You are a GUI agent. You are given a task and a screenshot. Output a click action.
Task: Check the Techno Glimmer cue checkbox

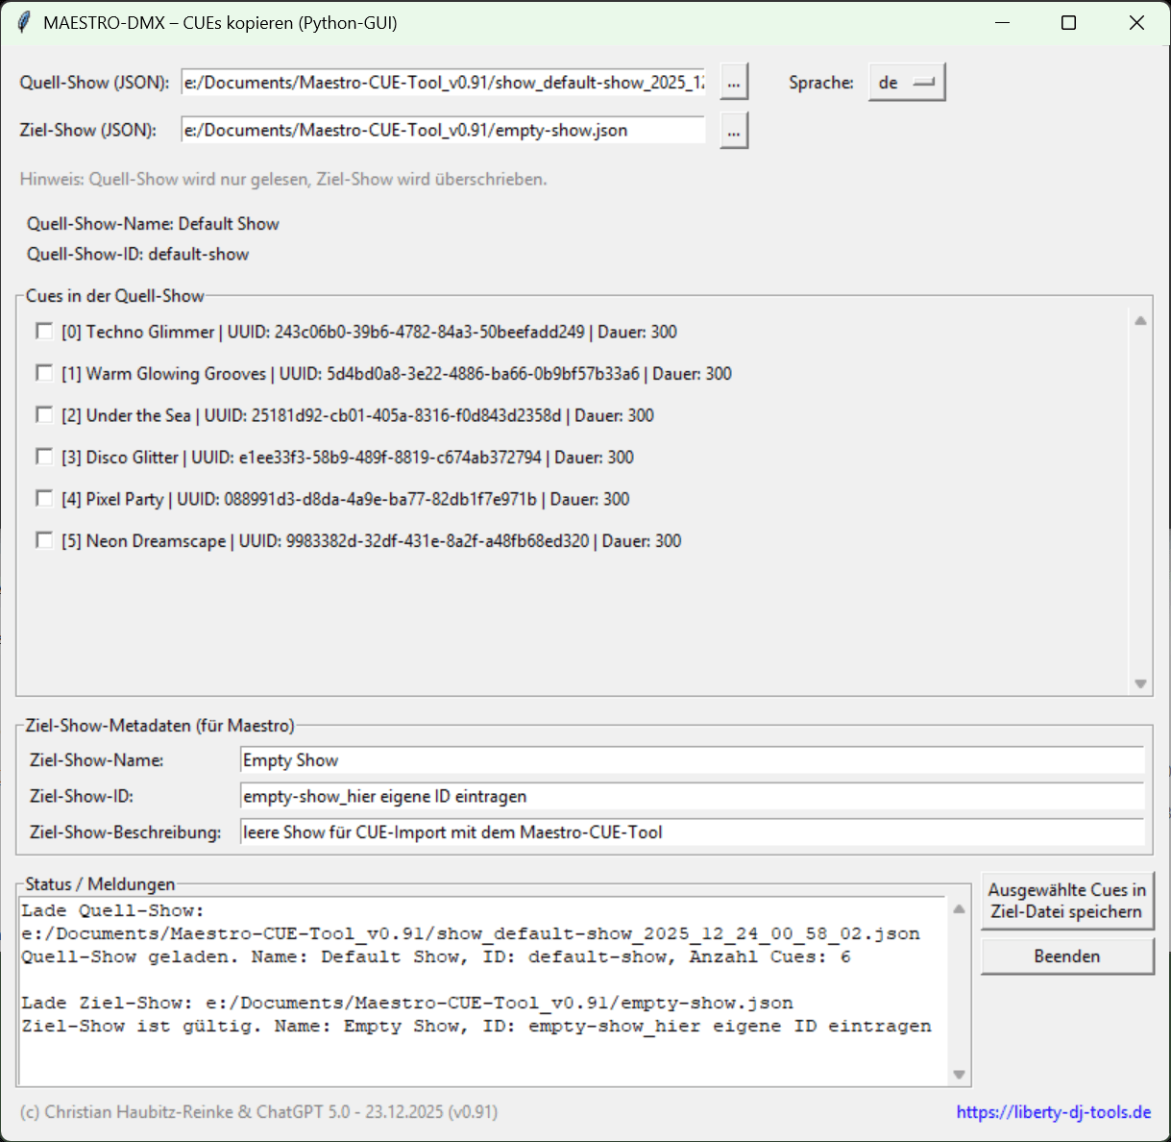(x=44, y=332)
